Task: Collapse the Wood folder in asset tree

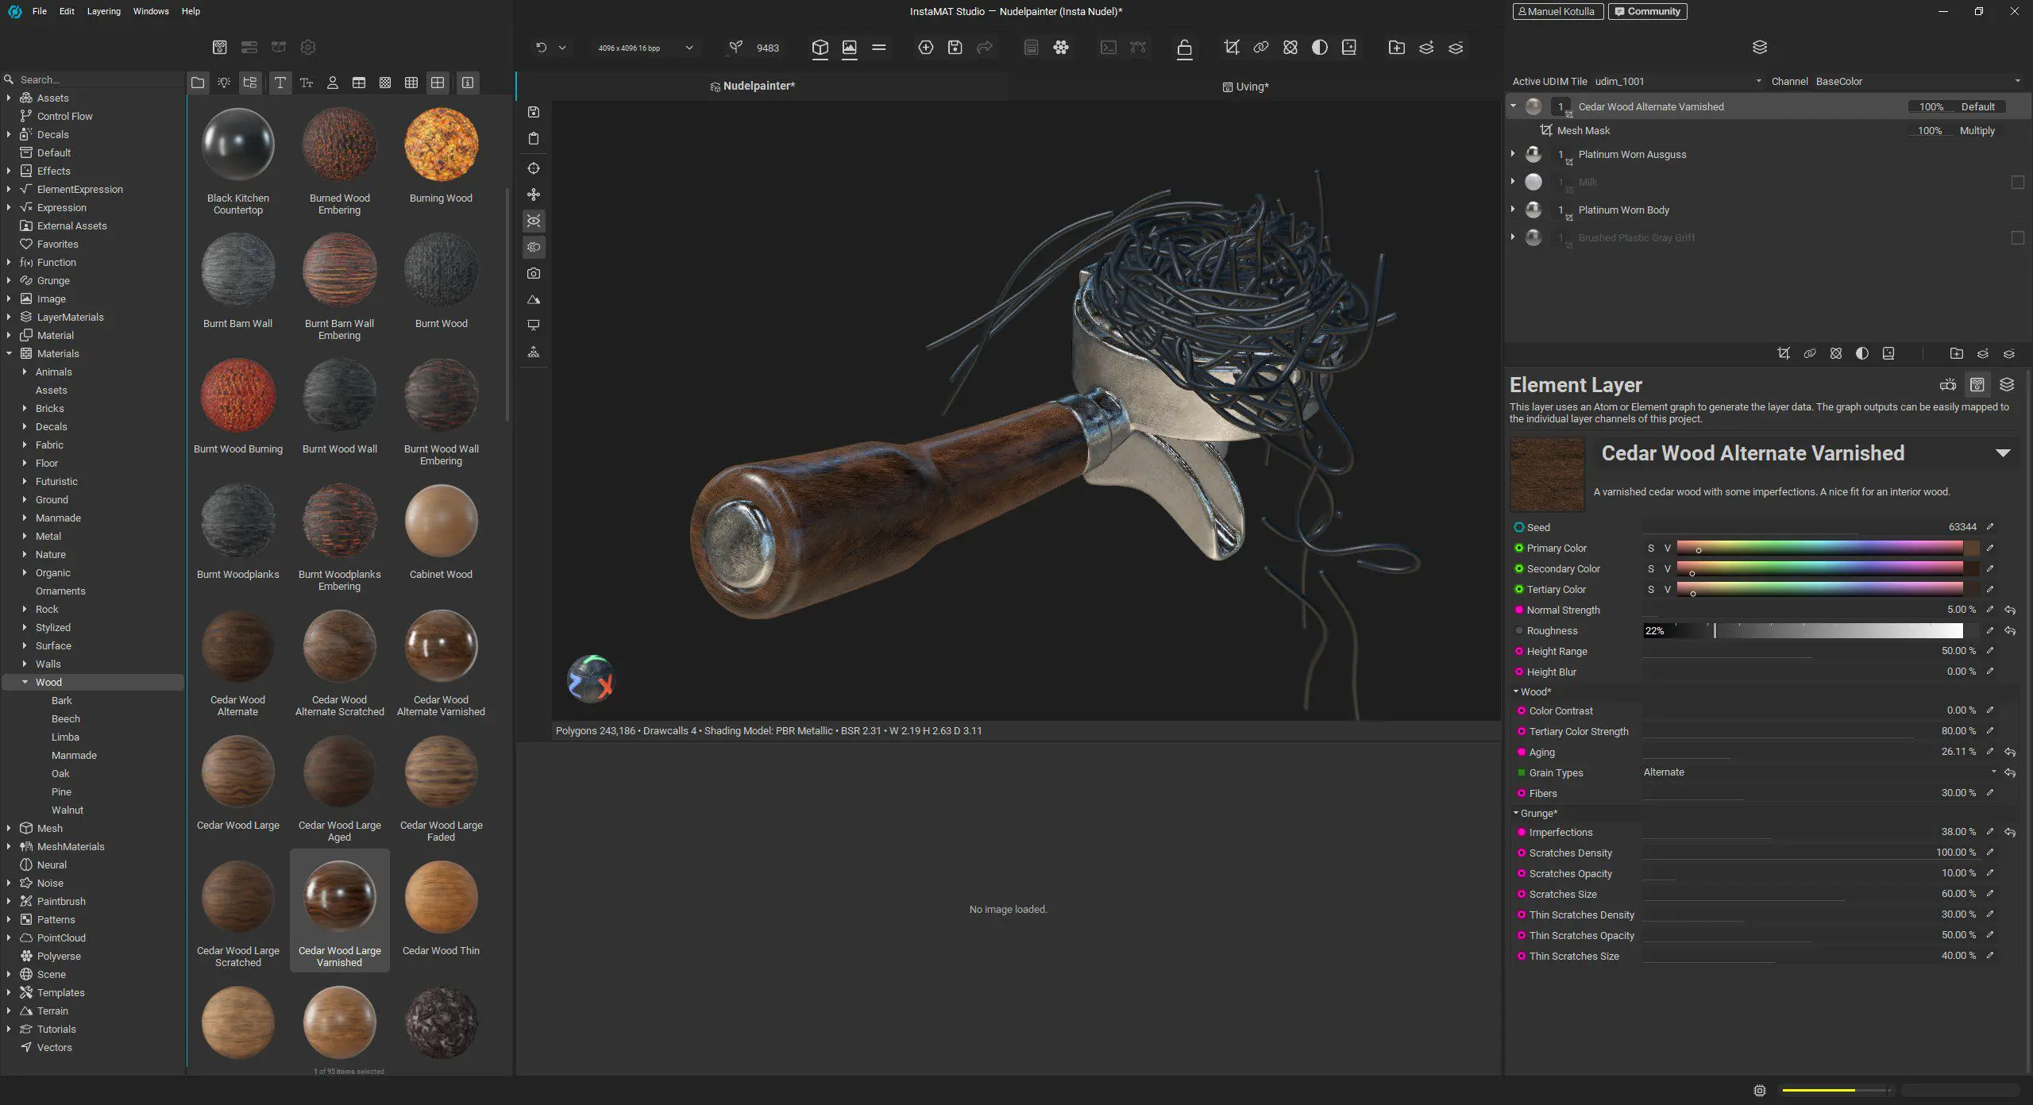Action: click(x=25, y=683)
